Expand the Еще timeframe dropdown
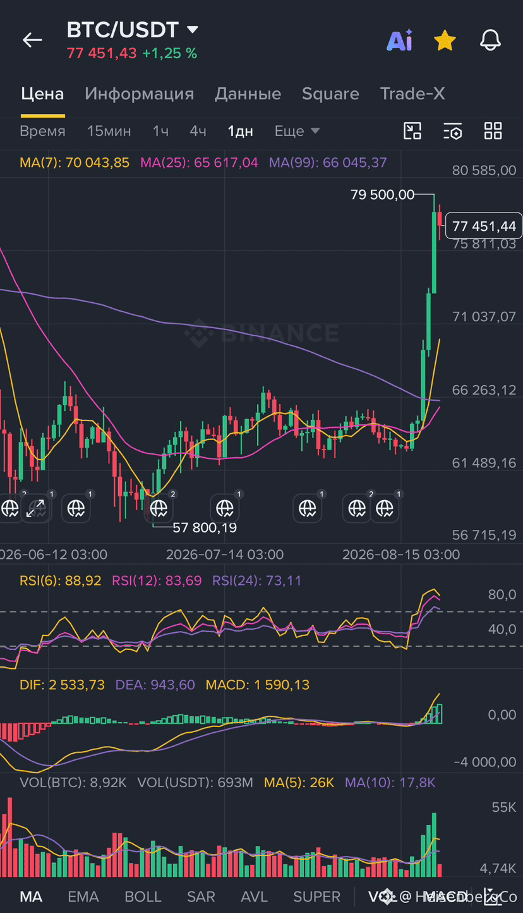This screenshot has height=913, width=523. coord(297,131)
